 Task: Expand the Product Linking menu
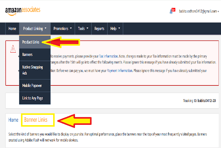coord(35,29)
